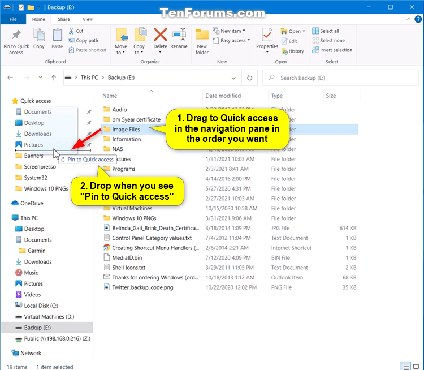Screen dimensions: 424x370
Task: Select Quick access in navigation pane
Action: [x=31, y=101]
